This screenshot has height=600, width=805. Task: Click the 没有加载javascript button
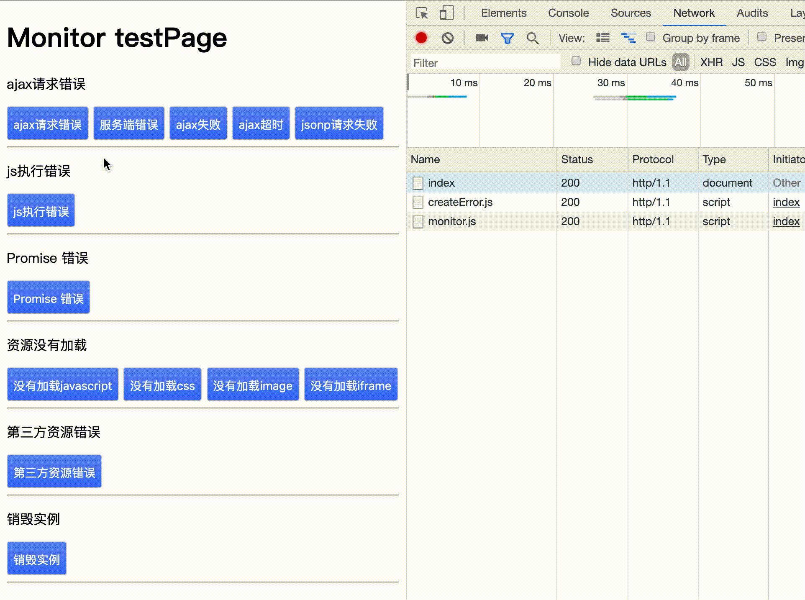tap(63, 384)
